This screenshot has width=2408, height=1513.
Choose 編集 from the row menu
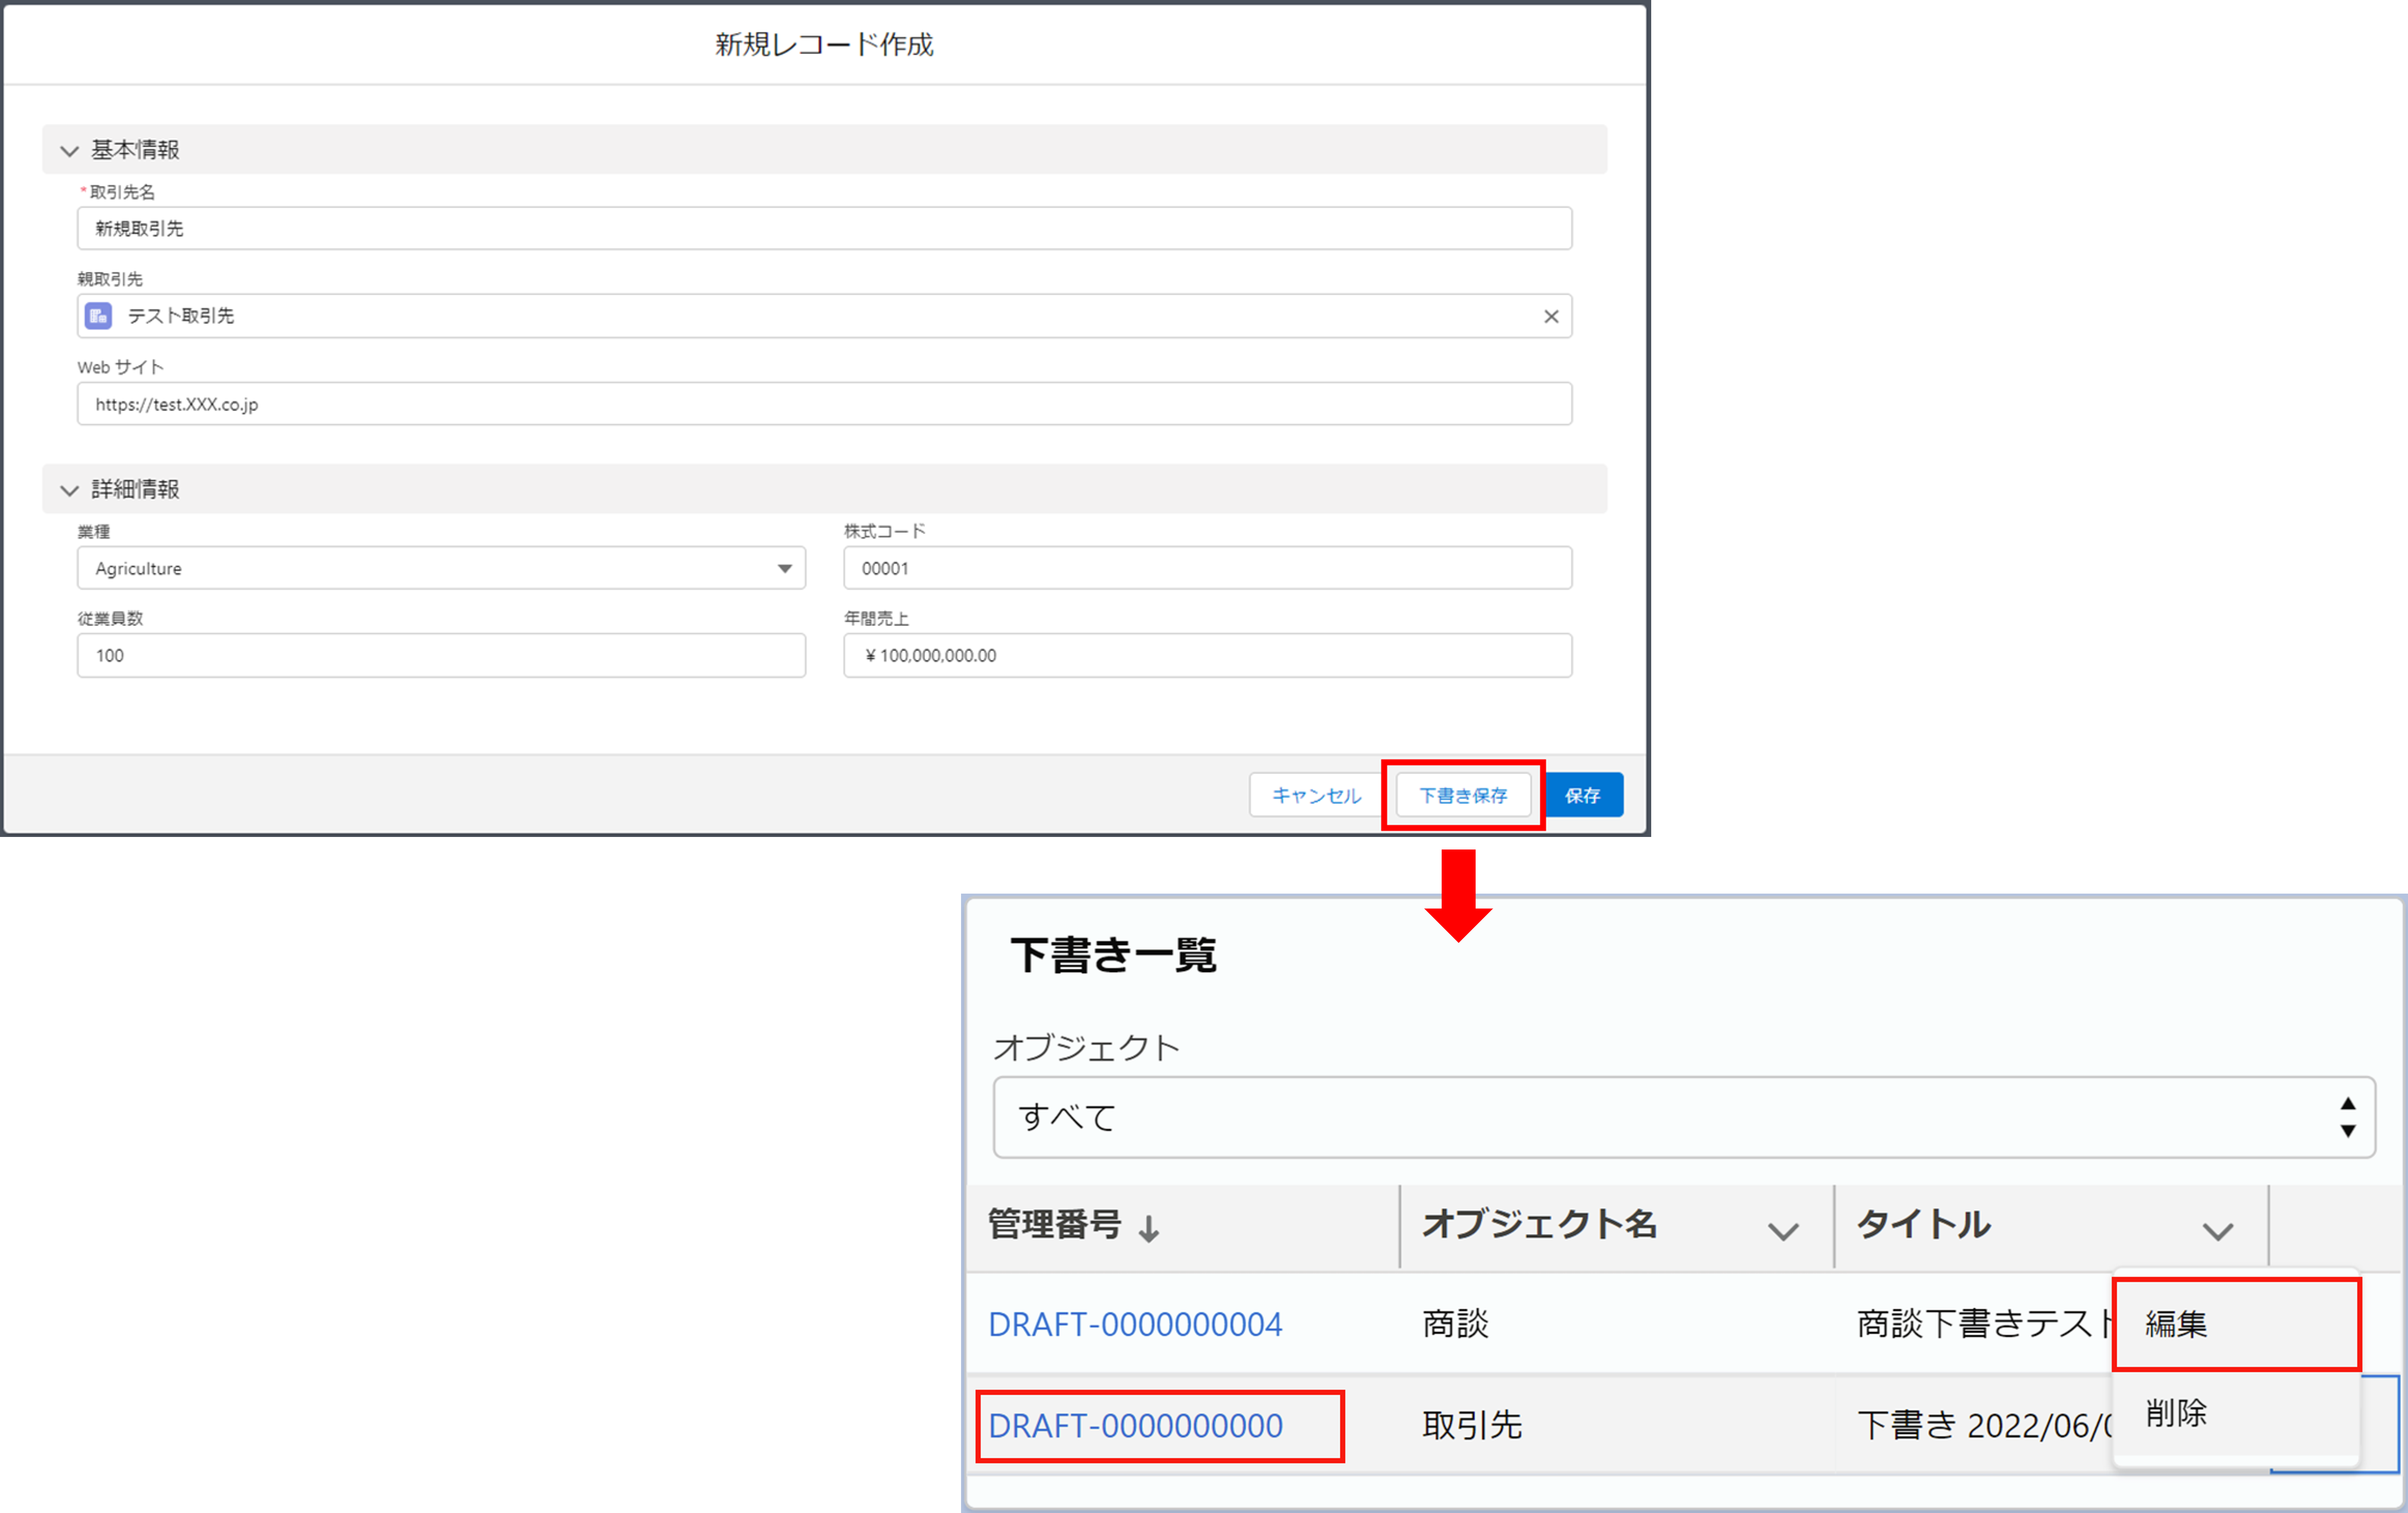pos(2236,1324)
